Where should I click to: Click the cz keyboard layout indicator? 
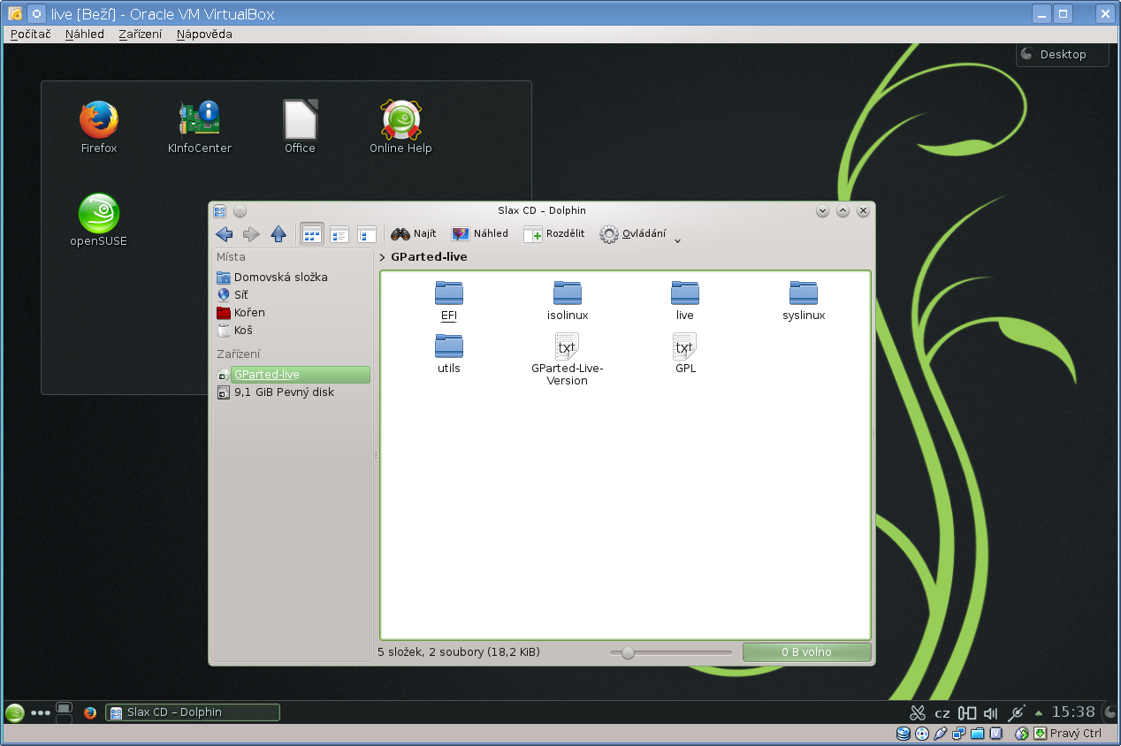942,713
